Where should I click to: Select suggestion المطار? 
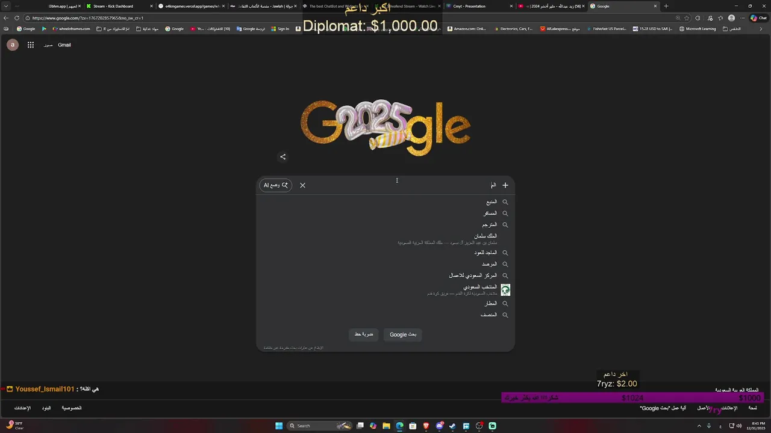[x=385, y=304]
